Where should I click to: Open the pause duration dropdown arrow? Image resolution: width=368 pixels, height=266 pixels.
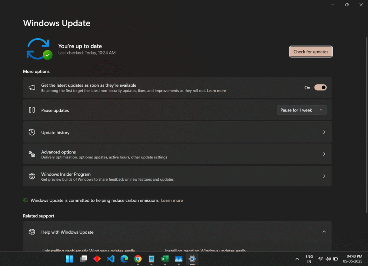coord(321,110)
